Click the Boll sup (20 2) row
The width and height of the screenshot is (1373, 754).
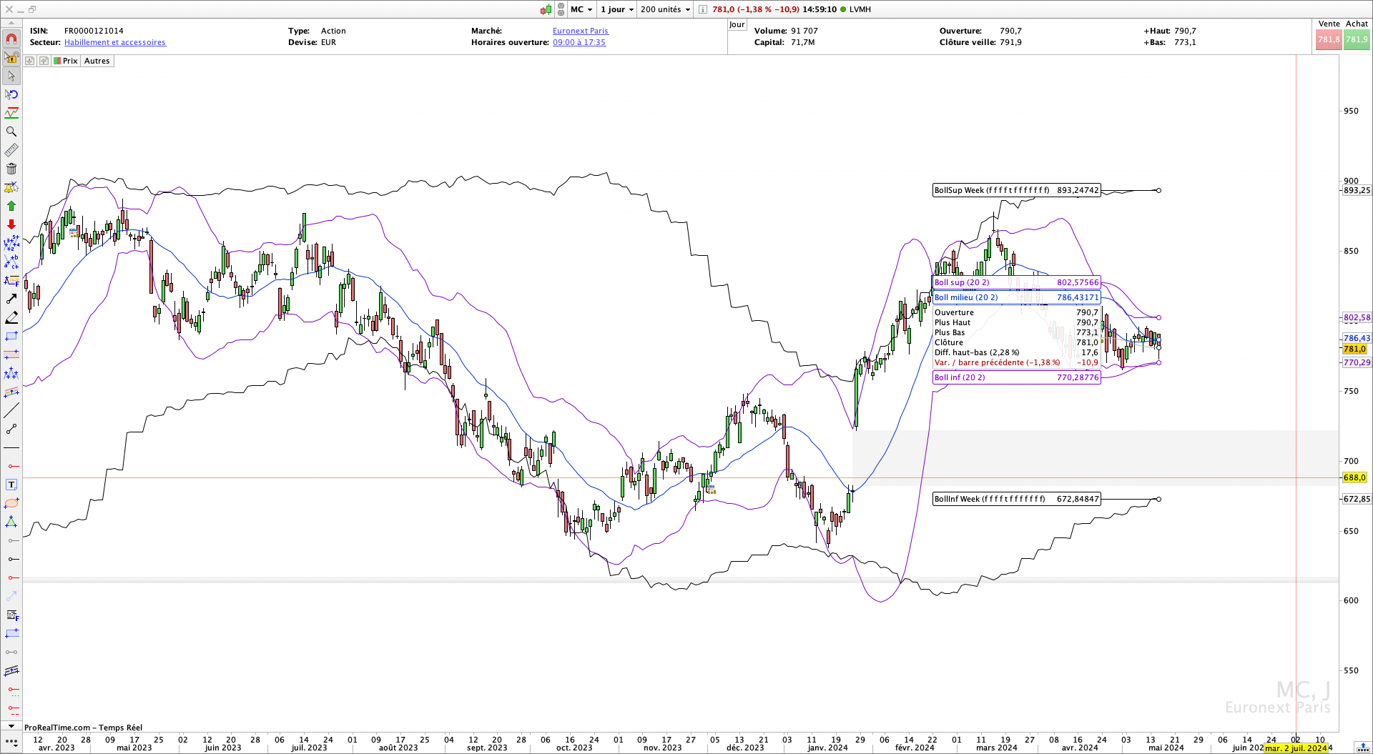click(1016, 282)
